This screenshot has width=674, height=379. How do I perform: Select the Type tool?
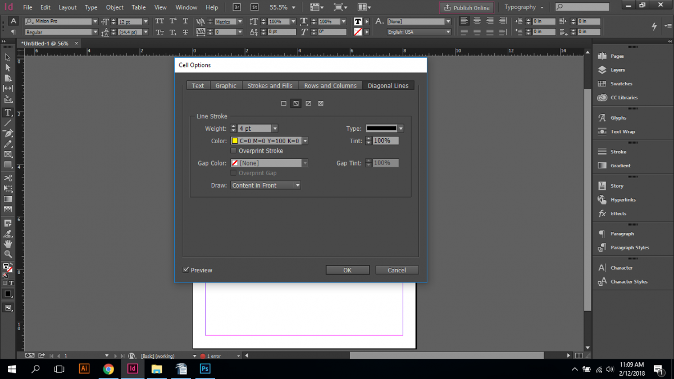click(x=8, y=112)
